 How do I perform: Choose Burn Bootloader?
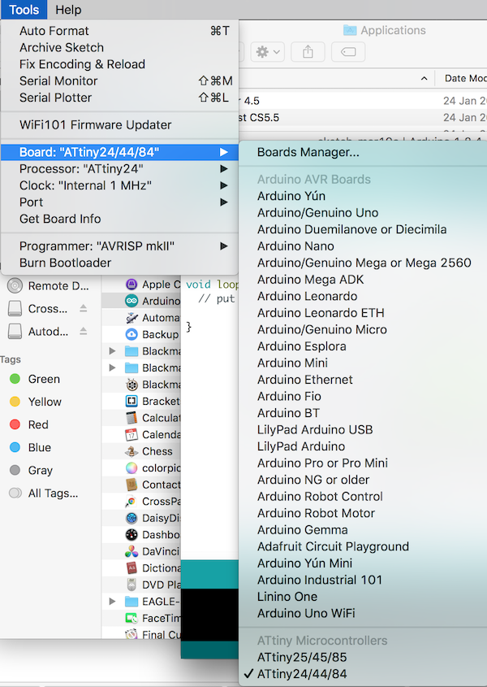tap(119, 263)
